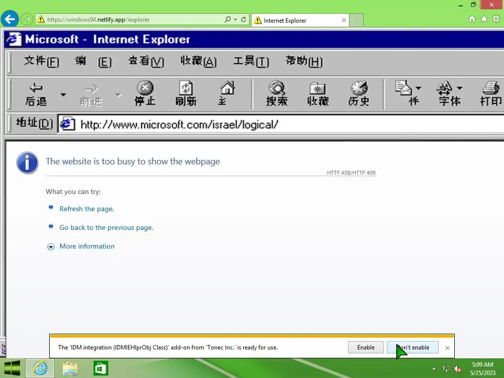
Task: Open the 收藏(A) menu
Action: coord(198,61)
